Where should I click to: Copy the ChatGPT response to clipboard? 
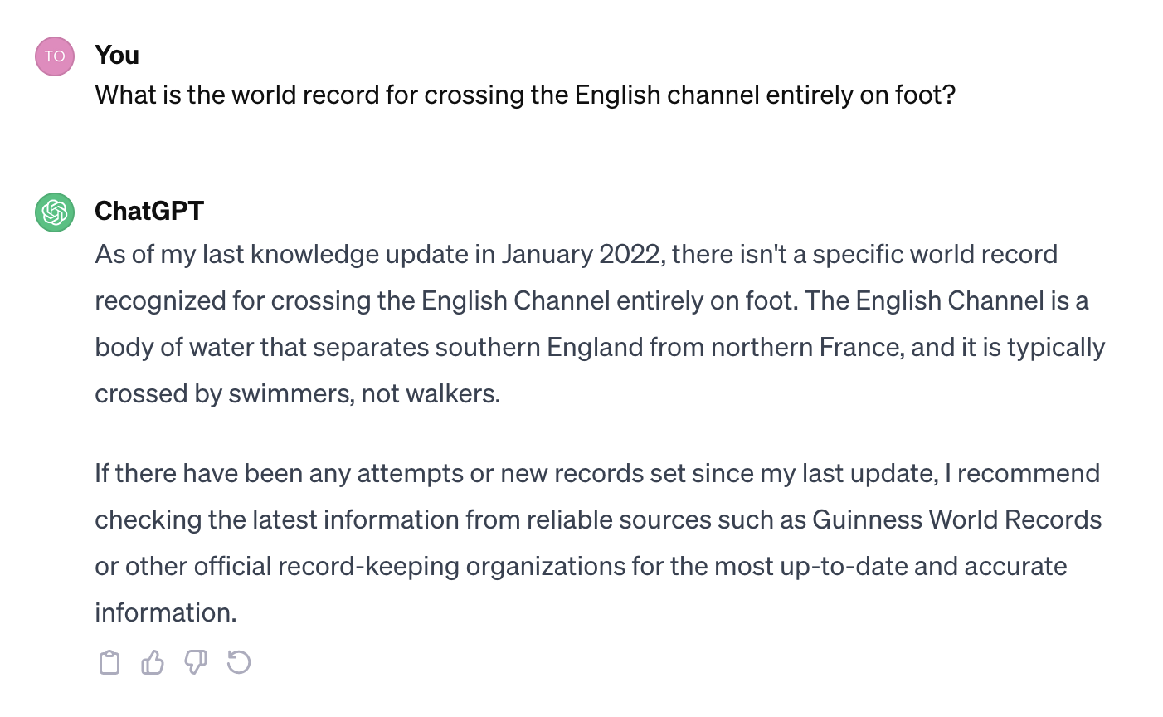(109, 662)
